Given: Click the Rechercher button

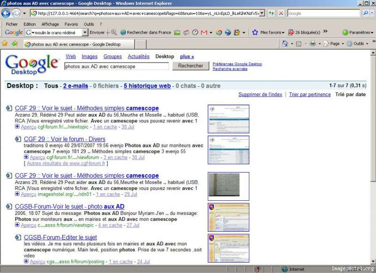Looking at the screenshot, I should [x=191, y=66].
